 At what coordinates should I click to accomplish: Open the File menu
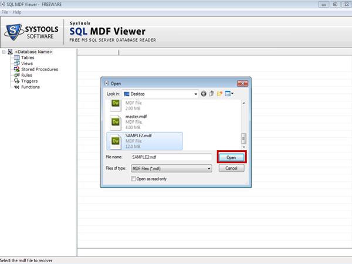click(5, 12)
